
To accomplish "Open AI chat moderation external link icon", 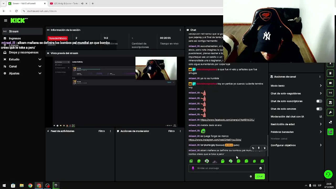I will coord(321,117).
